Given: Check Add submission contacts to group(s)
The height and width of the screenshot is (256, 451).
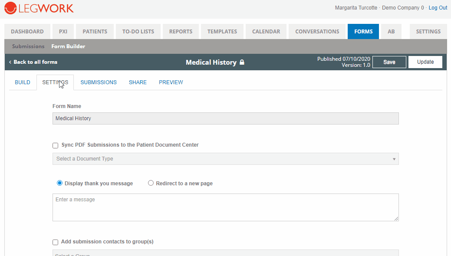Looking at the screenshot, I should point(56,242).
